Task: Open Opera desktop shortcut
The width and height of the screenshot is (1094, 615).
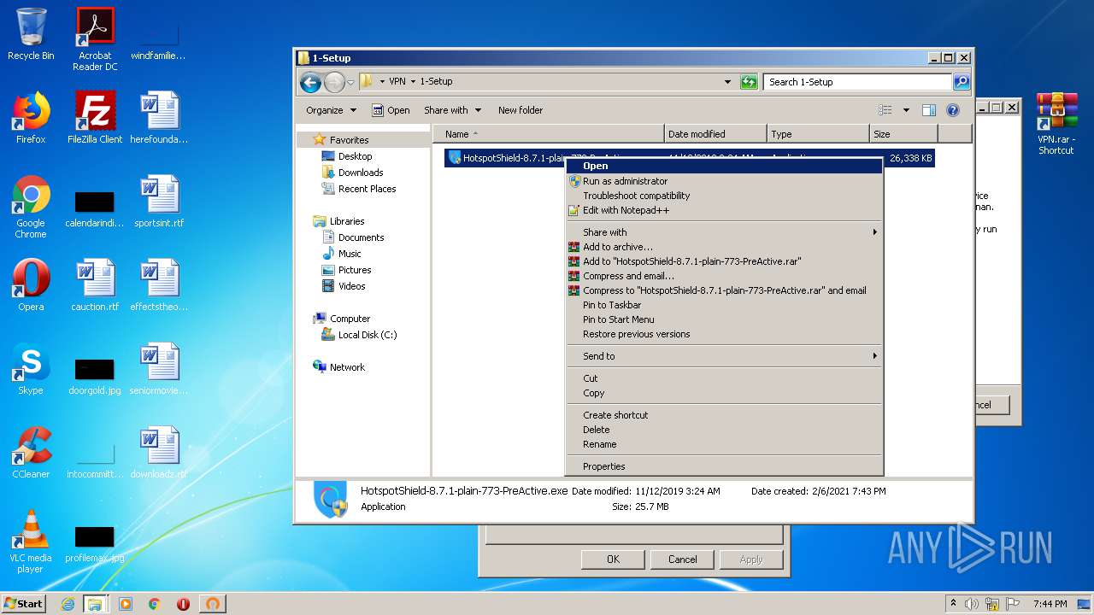Action: click(31, 285)
